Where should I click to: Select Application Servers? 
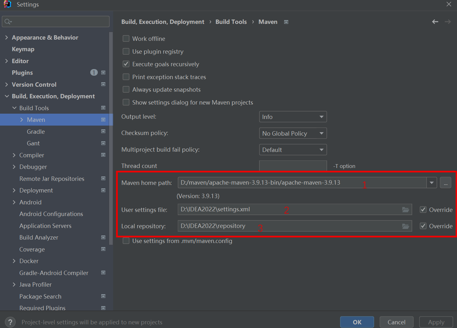pos(45,226)
